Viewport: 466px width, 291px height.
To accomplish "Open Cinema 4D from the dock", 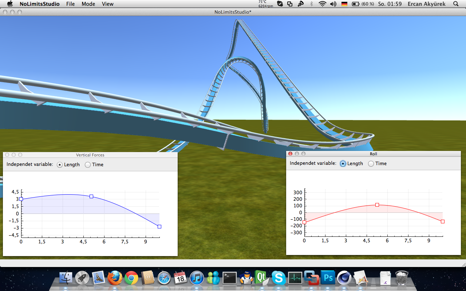I will coord(344,278).
